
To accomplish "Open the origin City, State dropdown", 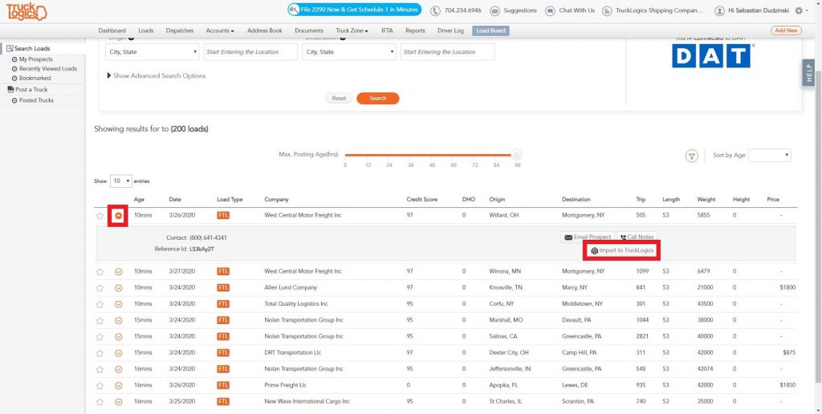I will 152,52.
